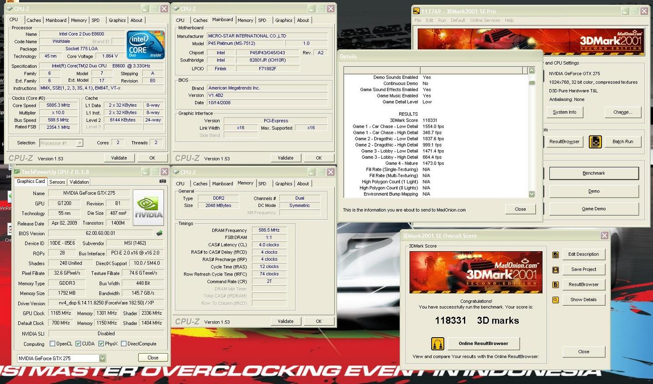Screen dimensions: 653x384
Task: Open the Validation tab in GPU-Z
Action: (79, 182)
